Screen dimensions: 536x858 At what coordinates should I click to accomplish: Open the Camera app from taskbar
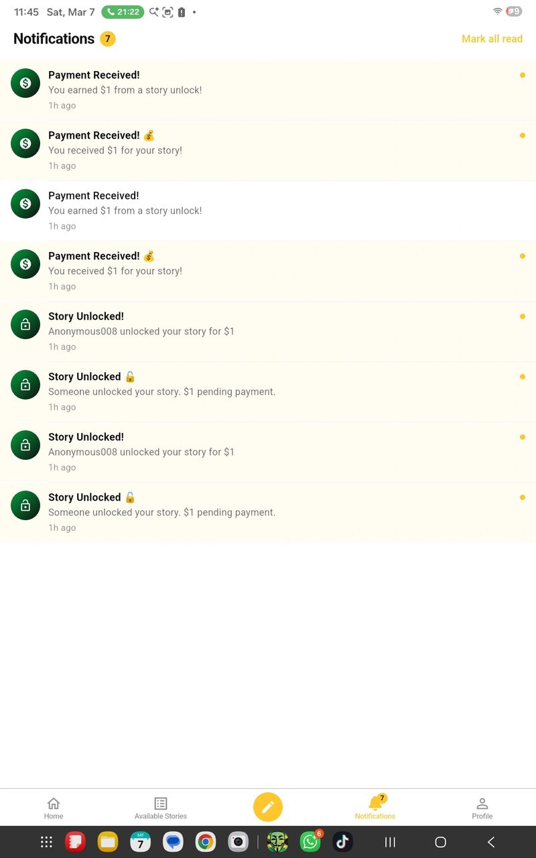238,842
